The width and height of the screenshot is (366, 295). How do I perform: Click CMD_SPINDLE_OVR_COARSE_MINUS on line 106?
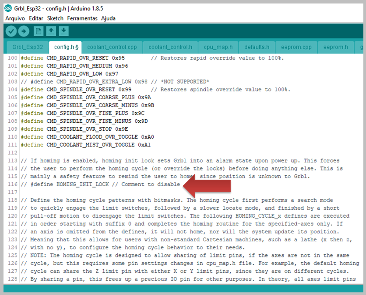(92, 106)
